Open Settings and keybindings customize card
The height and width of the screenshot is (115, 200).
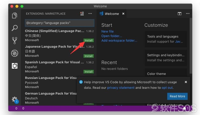point(166,58)
